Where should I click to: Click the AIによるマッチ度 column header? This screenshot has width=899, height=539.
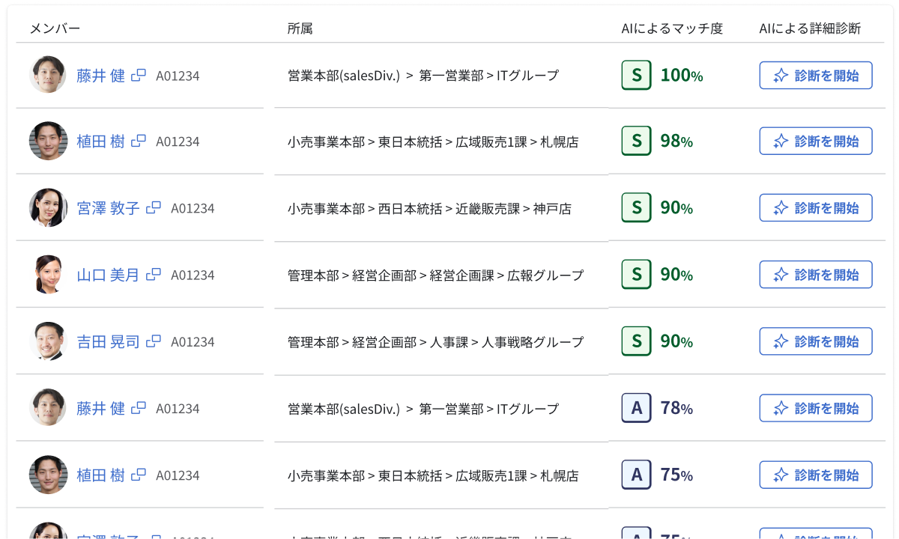click(672, 28)
